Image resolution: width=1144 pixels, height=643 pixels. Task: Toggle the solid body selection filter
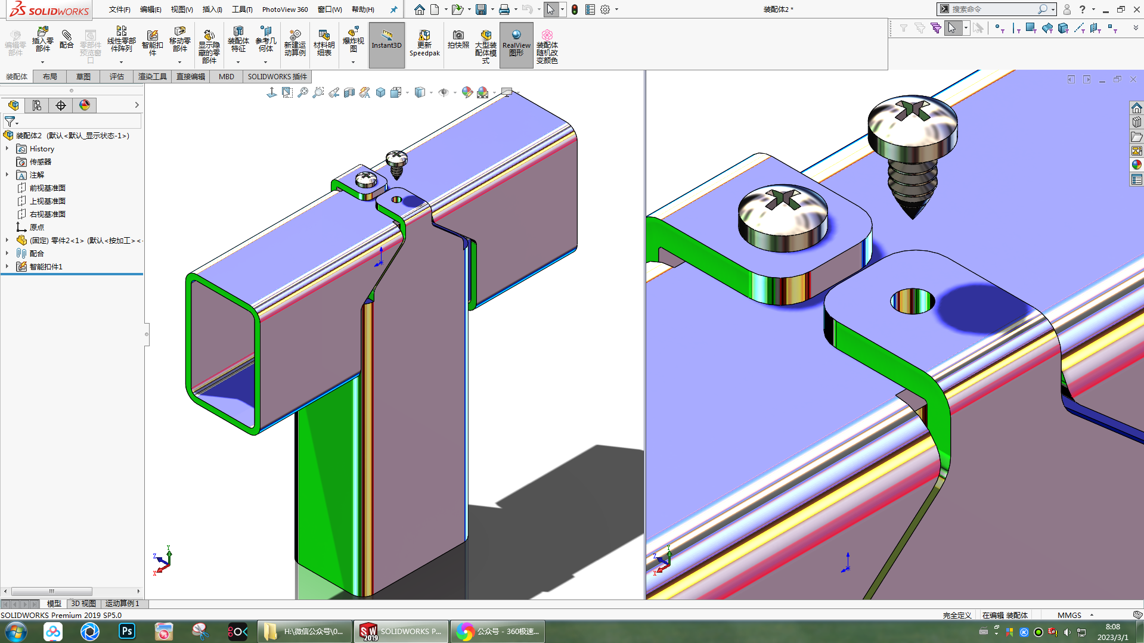pyautogui.click(x=1063, y=28)
